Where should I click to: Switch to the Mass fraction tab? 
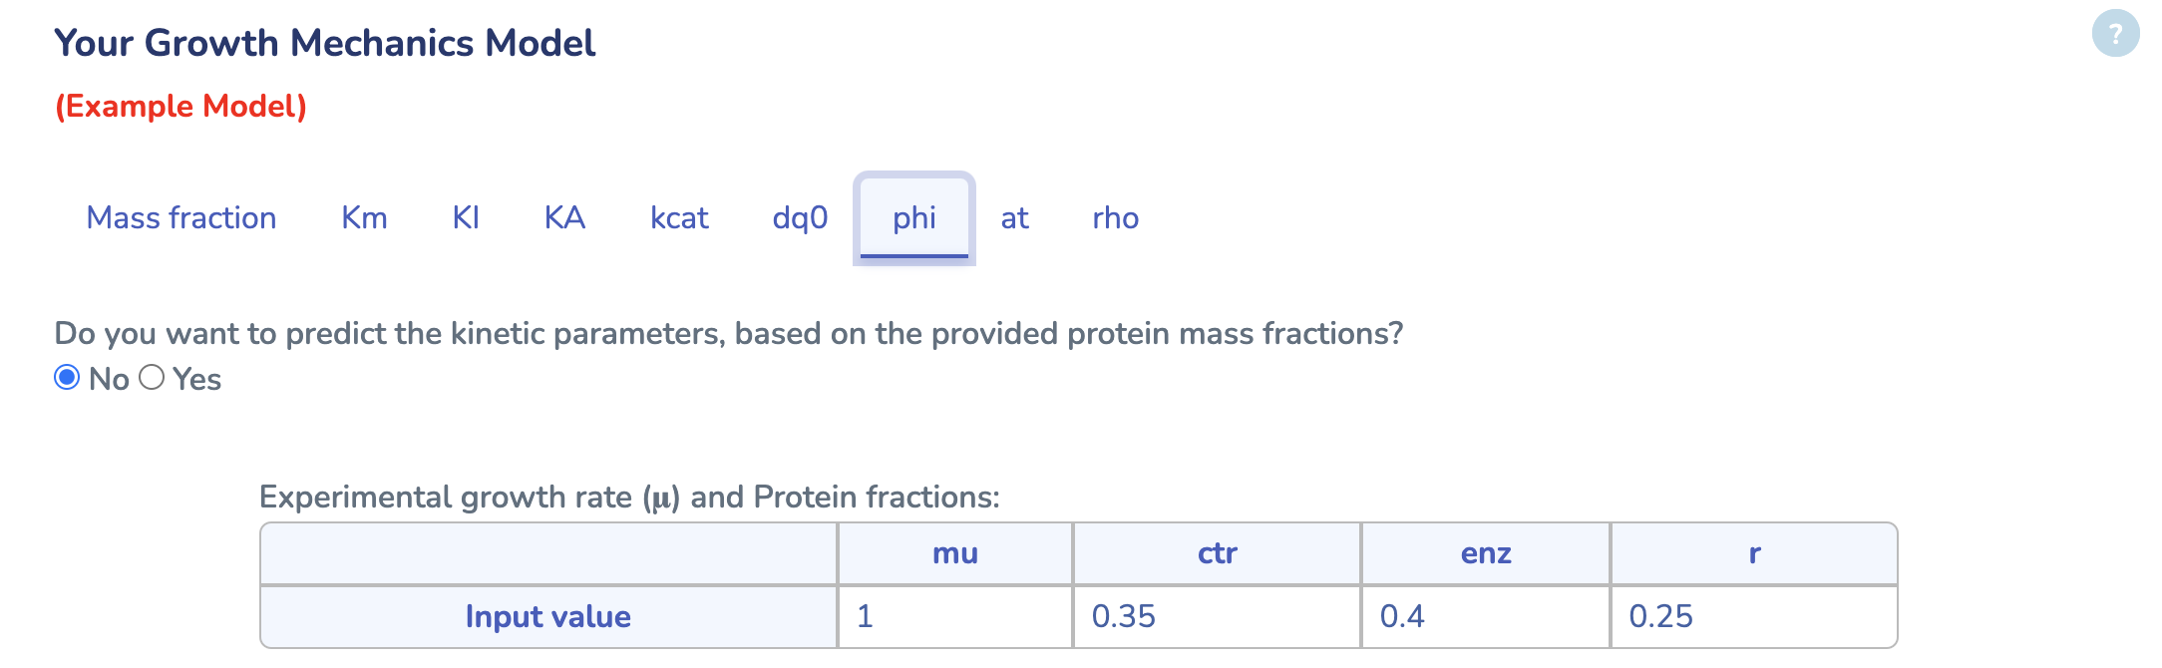[x=181, y=218]
